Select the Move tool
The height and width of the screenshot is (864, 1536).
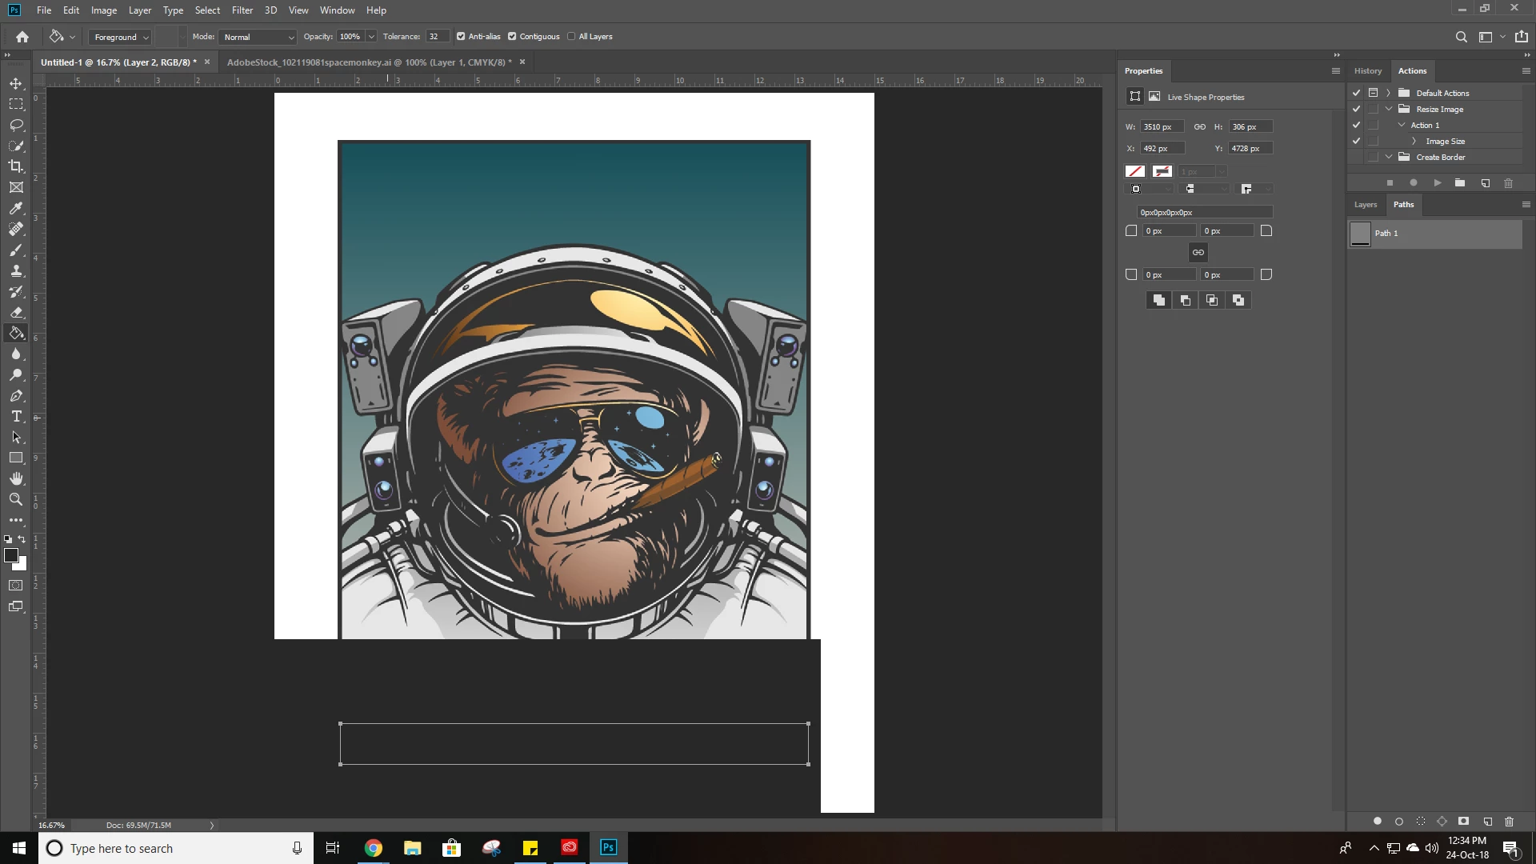16,83
